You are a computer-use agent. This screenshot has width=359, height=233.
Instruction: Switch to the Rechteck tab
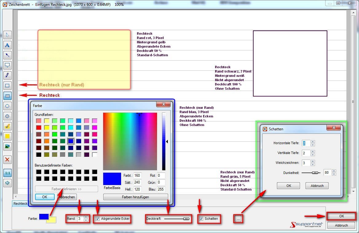pos(20,203)
